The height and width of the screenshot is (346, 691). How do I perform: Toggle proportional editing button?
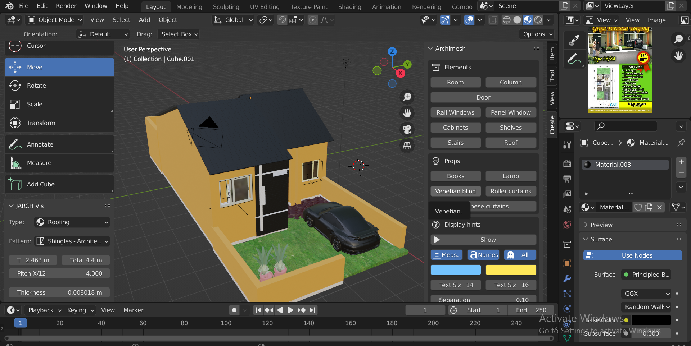[313, 20]
